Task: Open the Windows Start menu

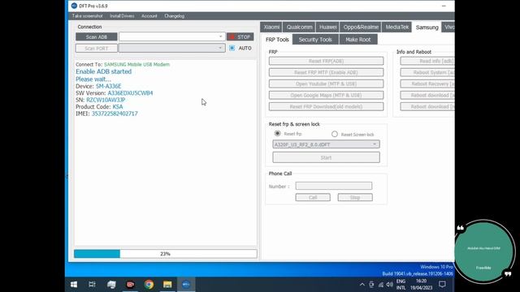Action: click(x=74, y=285)
